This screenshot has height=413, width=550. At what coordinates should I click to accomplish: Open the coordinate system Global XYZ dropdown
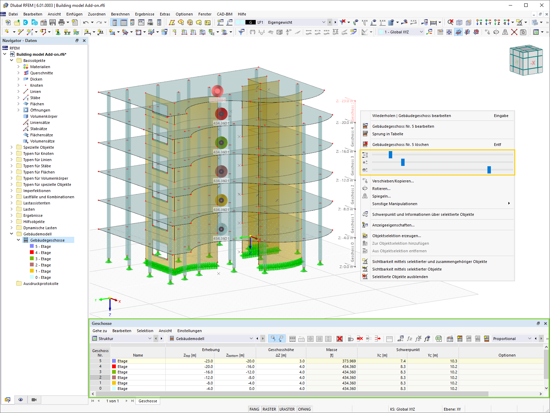(x=421, y=32)
